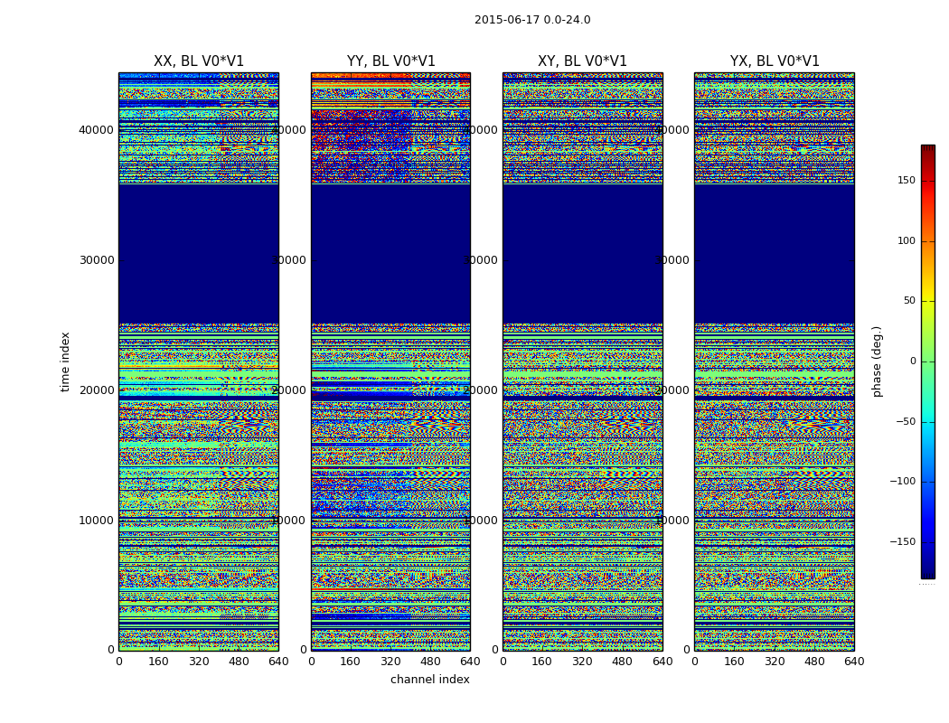
Task: Click the figure title "2015-06-17 0.0-24.0"
Action: tap(532, 20)
